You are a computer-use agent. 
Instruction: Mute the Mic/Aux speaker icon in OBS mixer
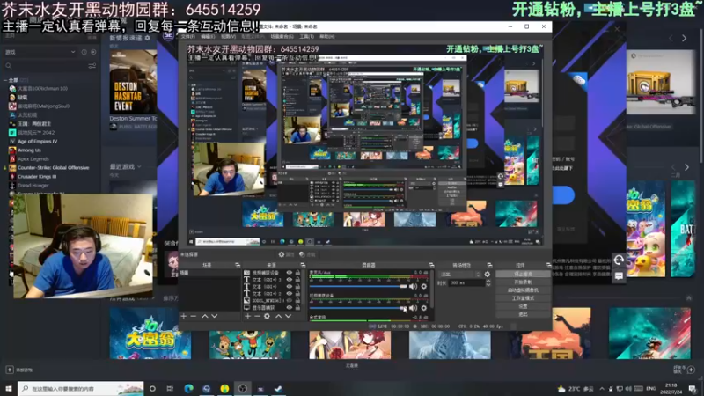[x=413, y=286]
